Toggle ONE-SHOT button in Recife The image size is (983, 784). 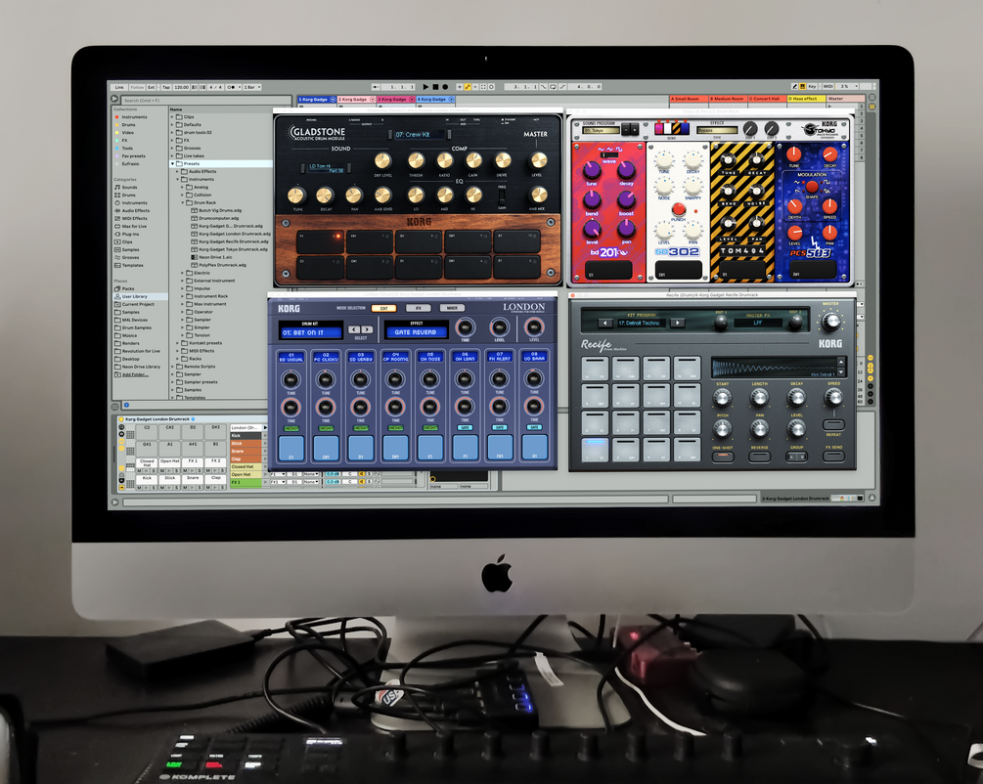click(x=722, y=457)
